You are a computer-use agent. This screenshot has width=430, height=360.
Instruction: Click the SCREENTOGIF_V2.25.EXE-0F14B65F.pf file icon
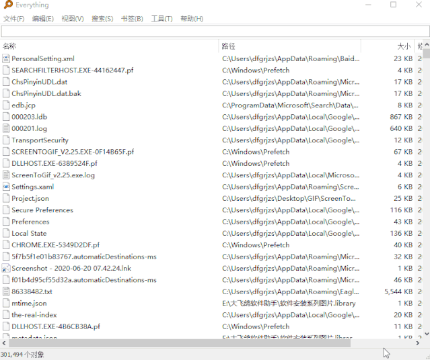(6, 152)
